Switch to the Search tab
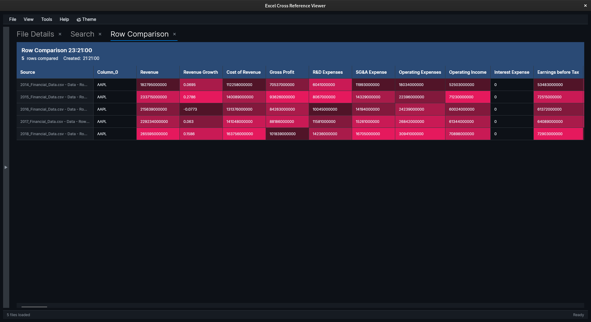Image resolution: width=591 pixels, height=322 pixels. click(x=82, y=34)
